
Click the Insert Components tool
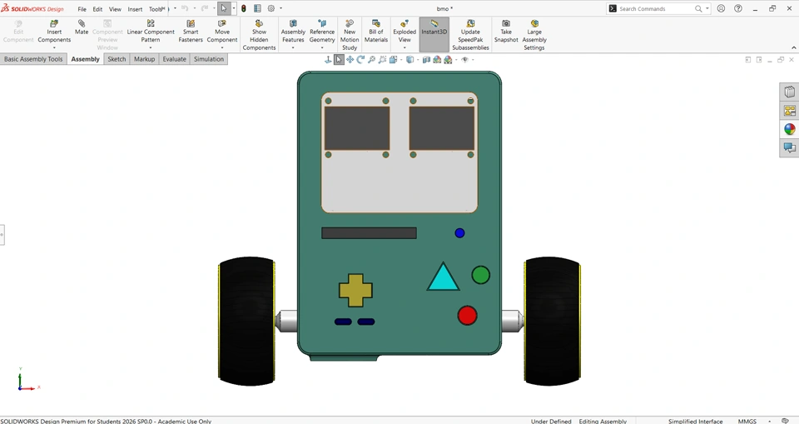54,31
